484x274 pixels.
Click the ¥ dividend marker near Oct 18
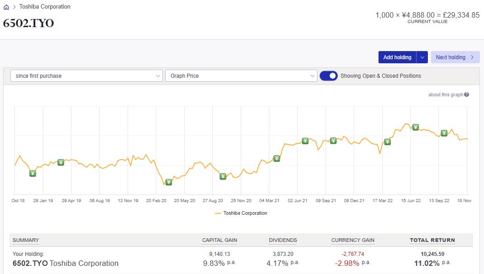(x=32, y=173)
